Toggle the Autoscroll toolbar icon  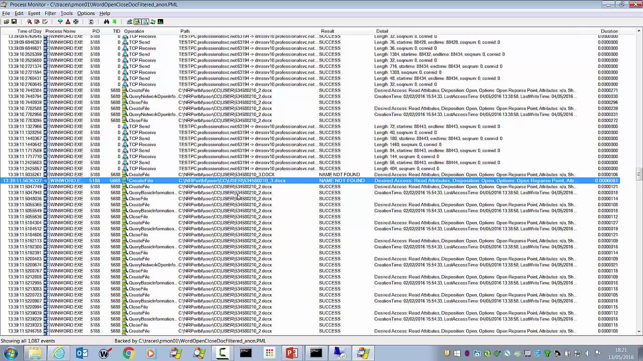tap(37, 22)
